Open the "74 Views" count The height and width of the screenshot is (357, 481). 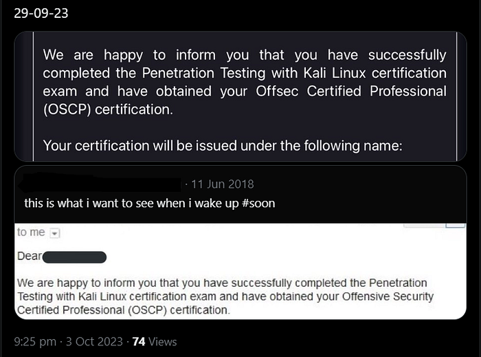[x=155, y=341]
